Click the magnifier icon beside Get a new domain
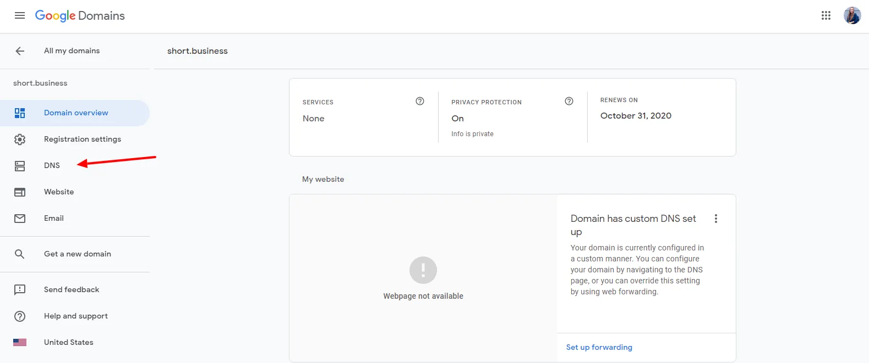The width and height of the screenshot is (869, 363). click(x=20, y=254)
